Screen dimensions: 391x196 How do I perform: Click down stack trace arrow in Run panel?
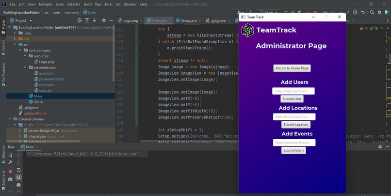coord(19,163)
